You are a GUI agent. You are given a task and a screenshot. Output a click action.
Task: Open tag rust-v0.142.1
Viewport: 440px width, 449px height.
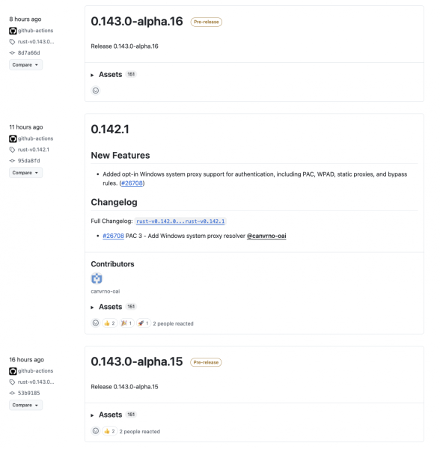click(34, 150)
